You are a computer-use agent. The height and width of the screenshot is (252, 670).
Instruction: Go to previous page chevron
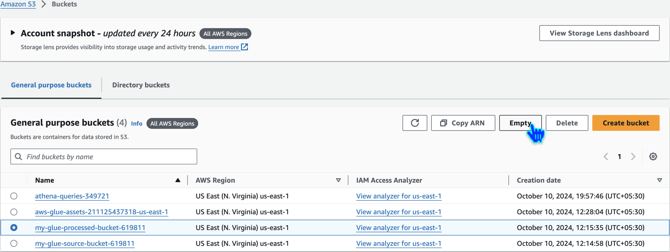point(606,157)
